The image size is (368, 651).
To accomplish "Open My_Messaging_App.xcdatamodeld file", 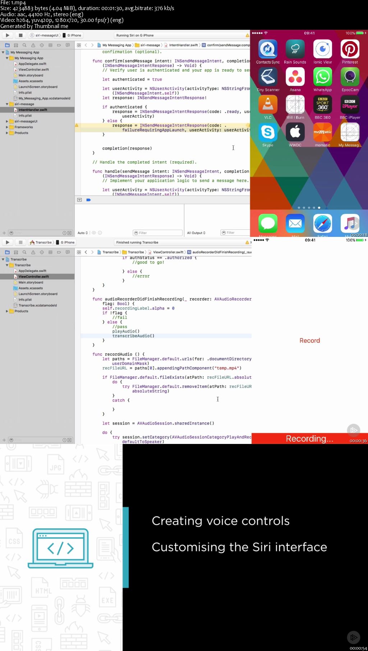I will (42, 98).
